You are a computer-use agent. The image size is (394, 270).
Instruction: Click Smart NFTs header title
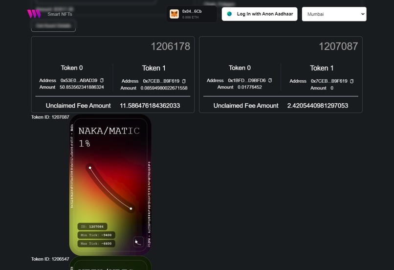click(x=60, y=14)
